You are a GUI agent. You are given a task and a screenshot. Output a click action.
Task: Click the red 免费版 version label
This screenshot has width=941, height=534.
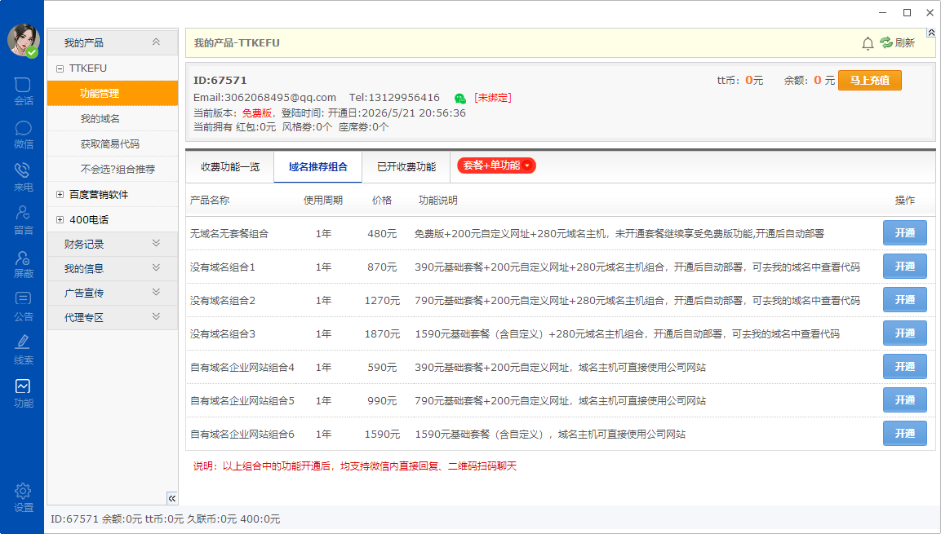pyautogui.click(x=256, y=113)
